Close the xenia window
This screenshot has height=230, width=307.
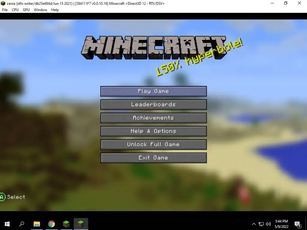click(300, 3)
